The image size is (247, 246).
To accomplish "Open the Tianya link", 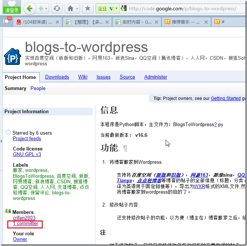I will pyautogui.click(x=124, y=180).
